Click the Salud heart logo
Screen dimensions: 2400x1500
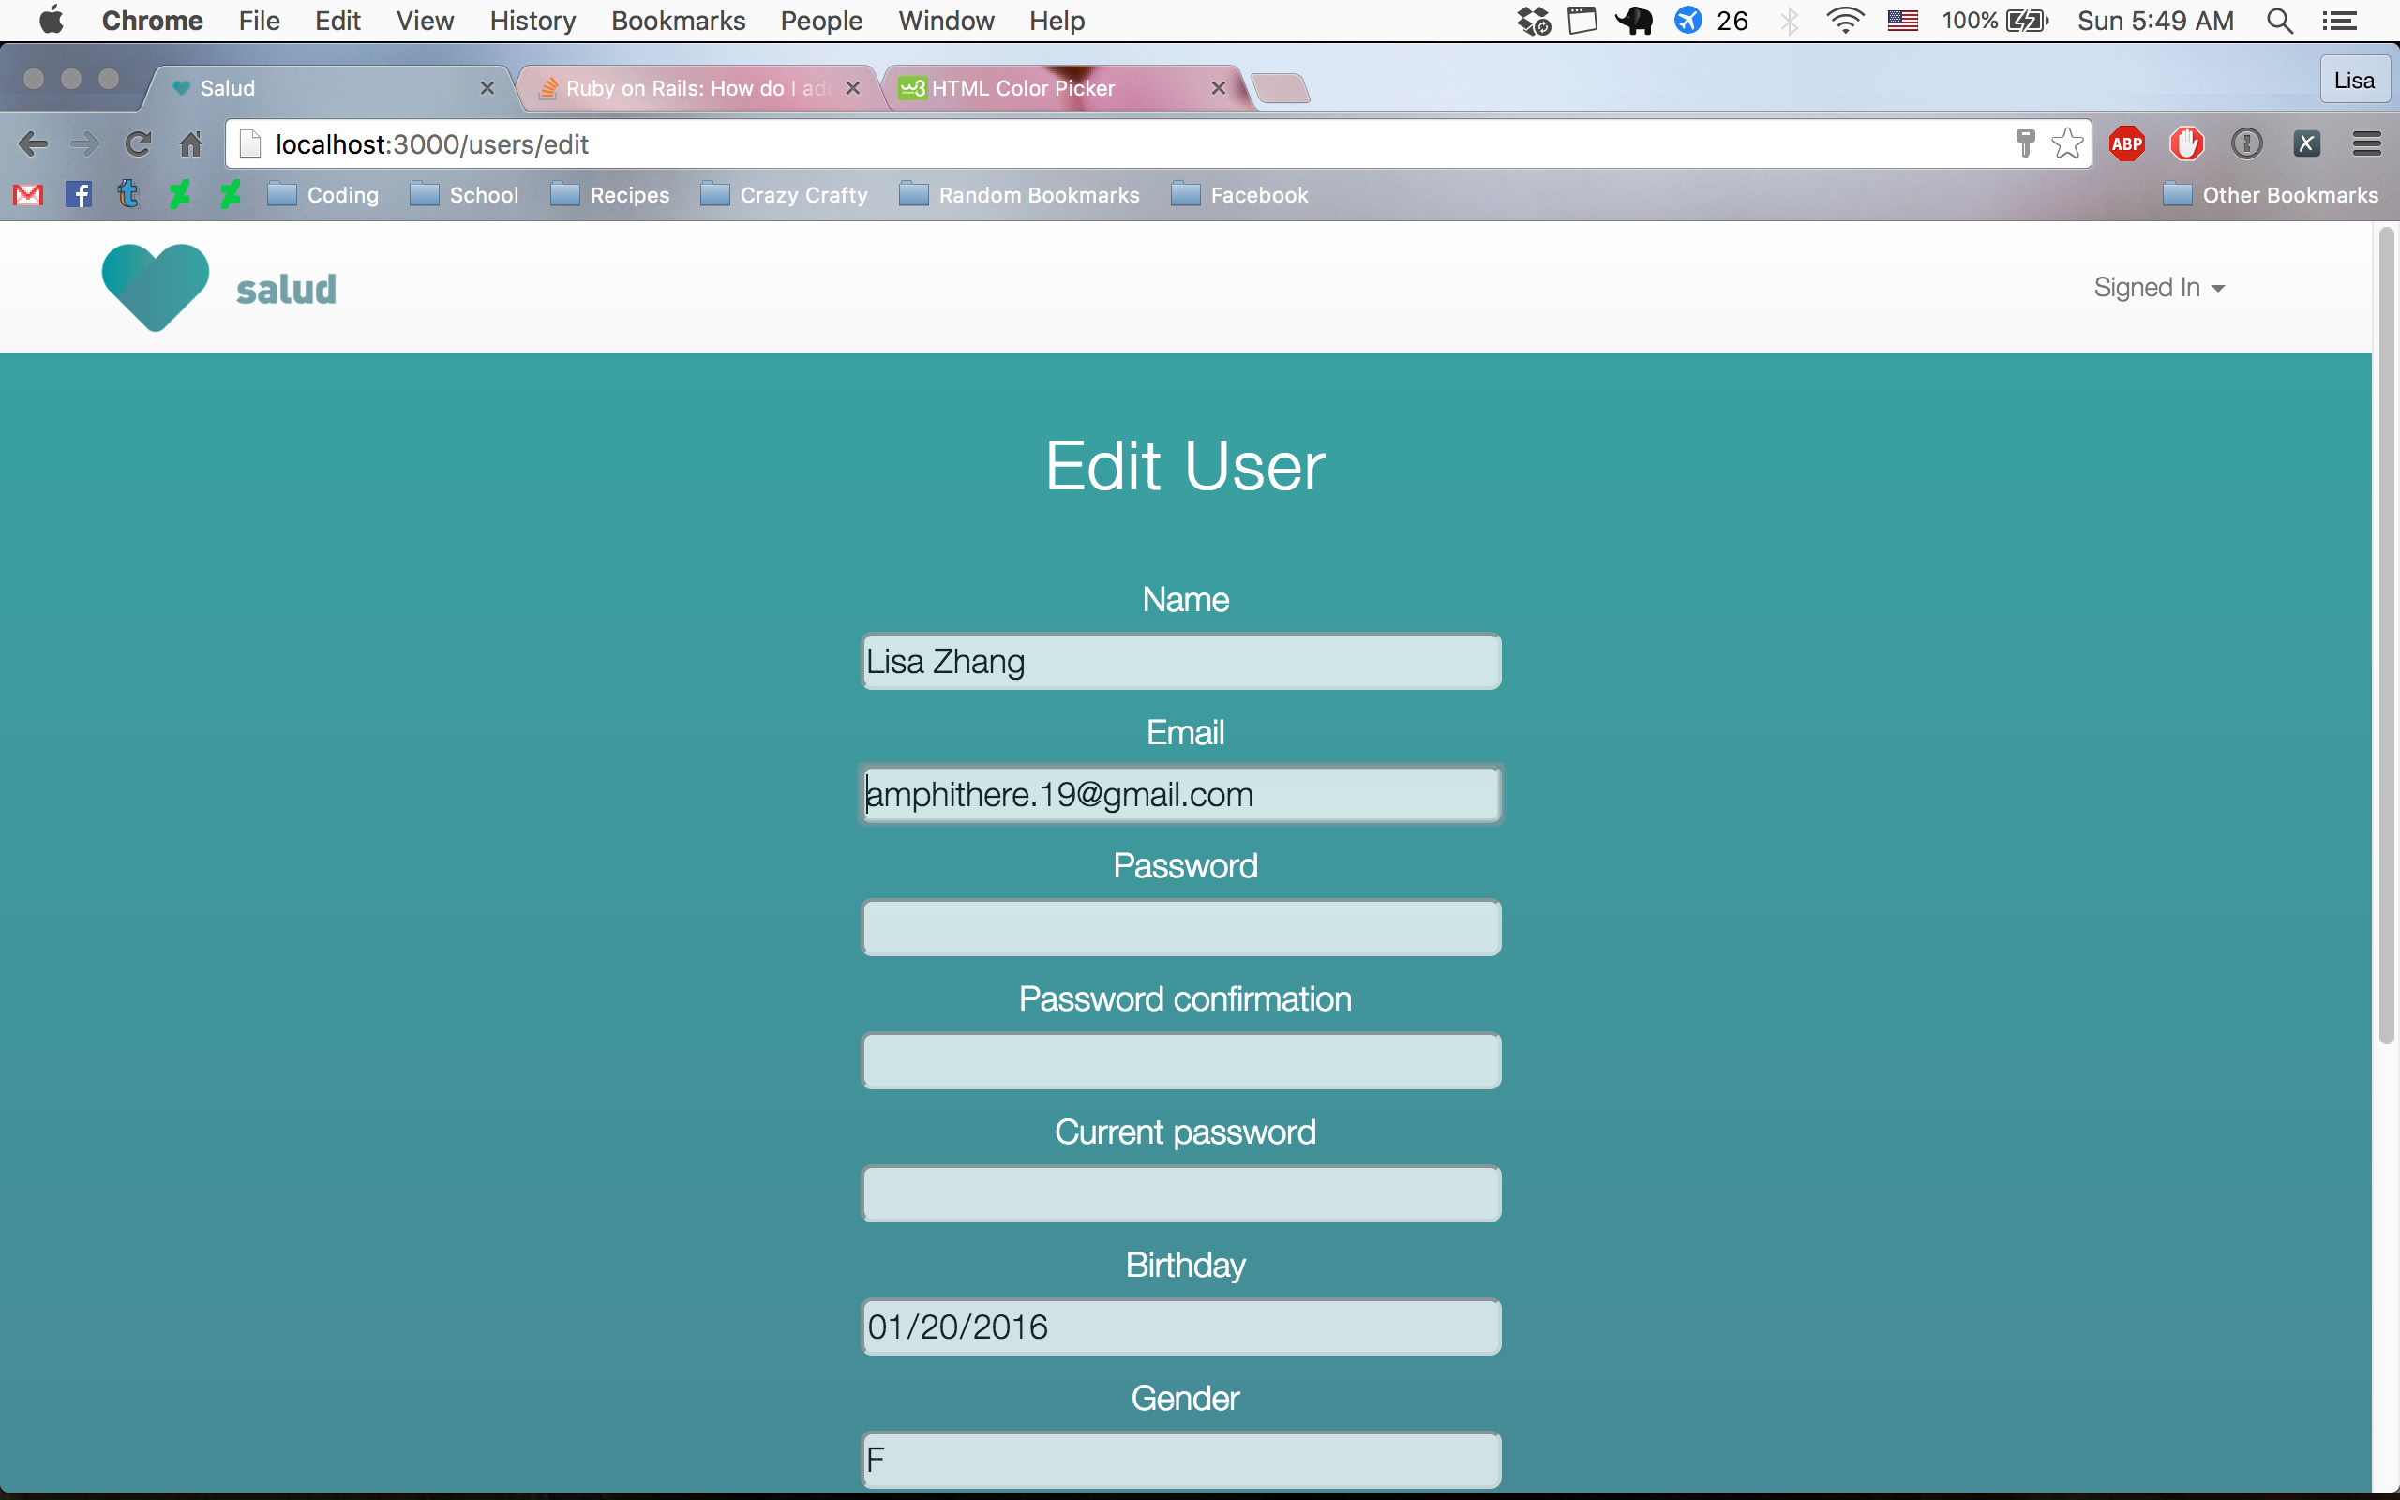[156, 287]
